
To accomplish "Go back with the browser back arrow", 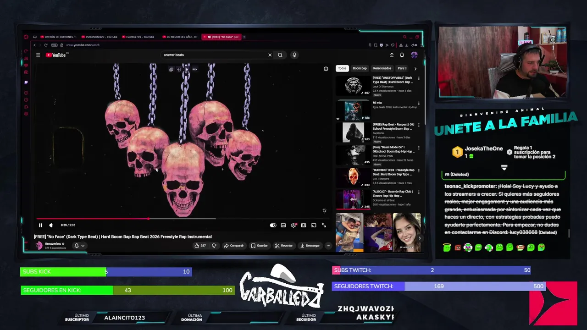I will 34,45.
